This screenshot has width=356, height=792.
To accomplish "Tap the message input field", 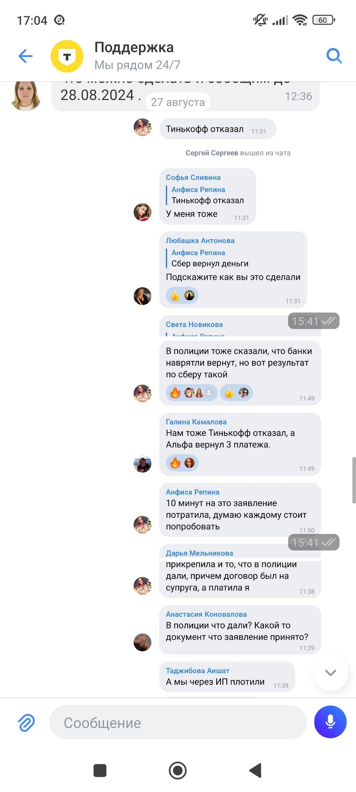I will 178,722.
